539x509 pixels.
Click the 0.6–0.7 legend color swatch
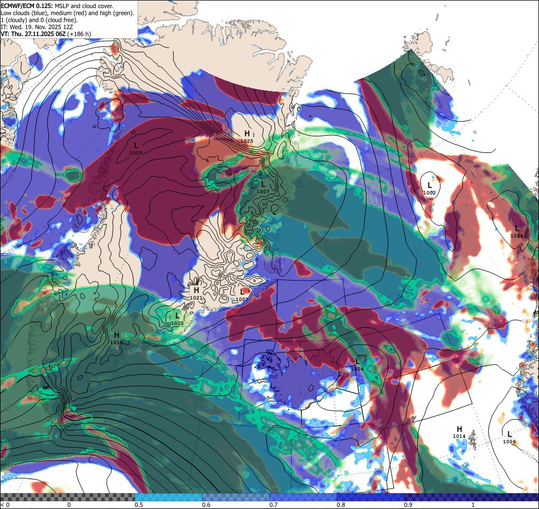point(236,497)
